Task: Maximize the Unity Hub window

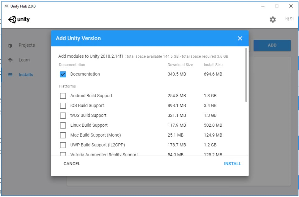Action: (x=277, y=6)
